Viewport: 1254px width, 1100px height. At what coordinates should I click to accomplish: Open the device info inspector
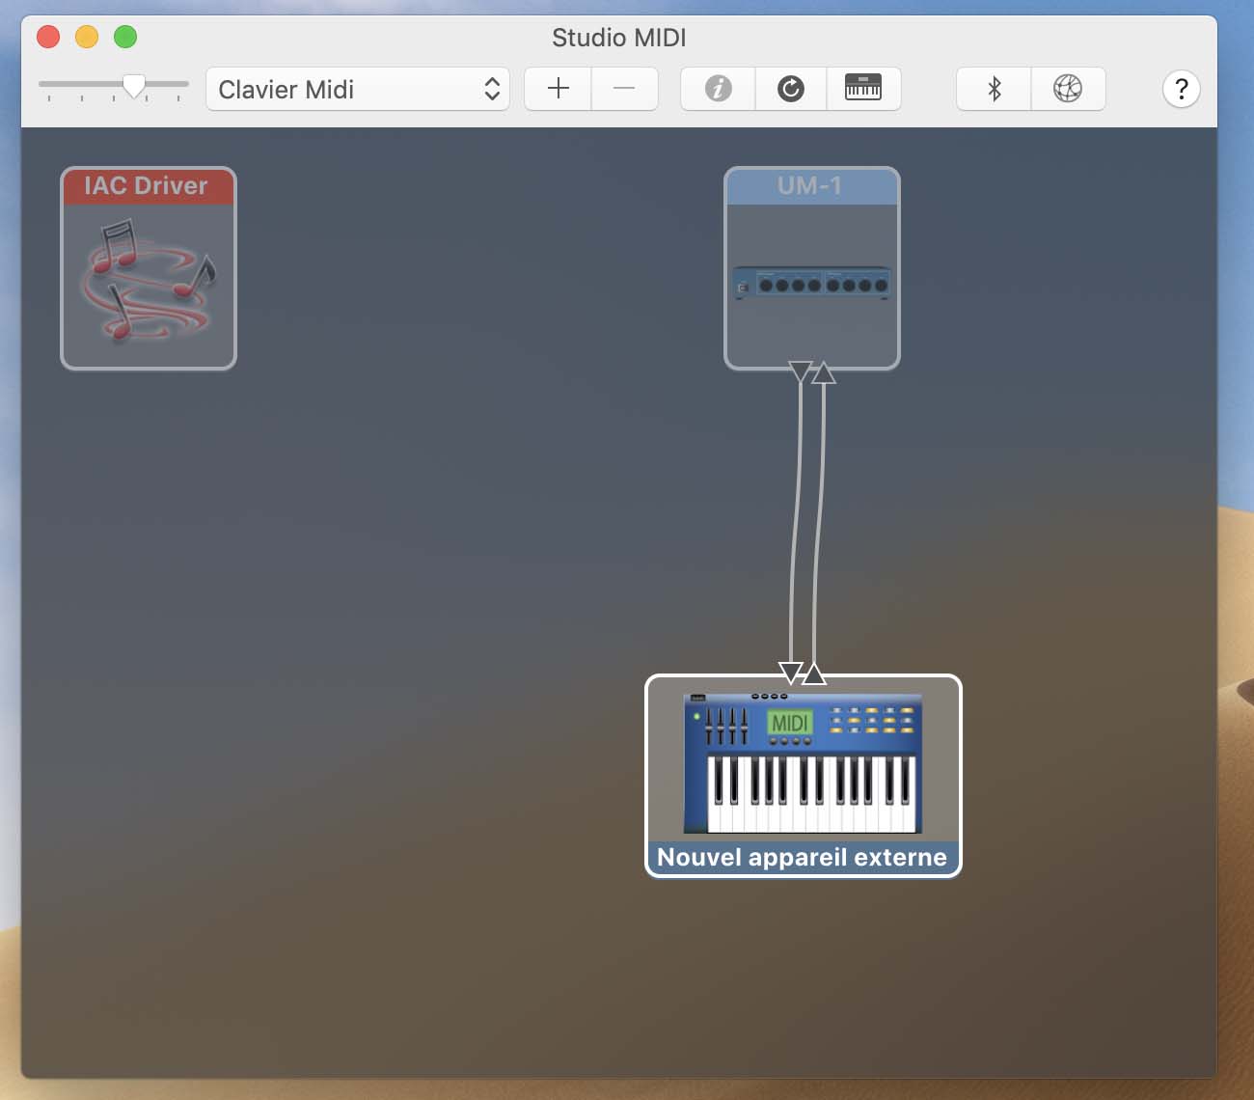pyautogui.click(x=718, y=89)
